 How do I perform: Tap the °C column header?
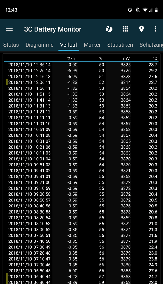coord(155,58)
